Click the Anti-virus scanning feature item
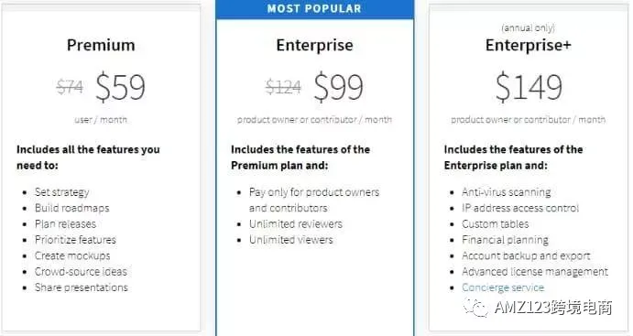 pos(507,192)
